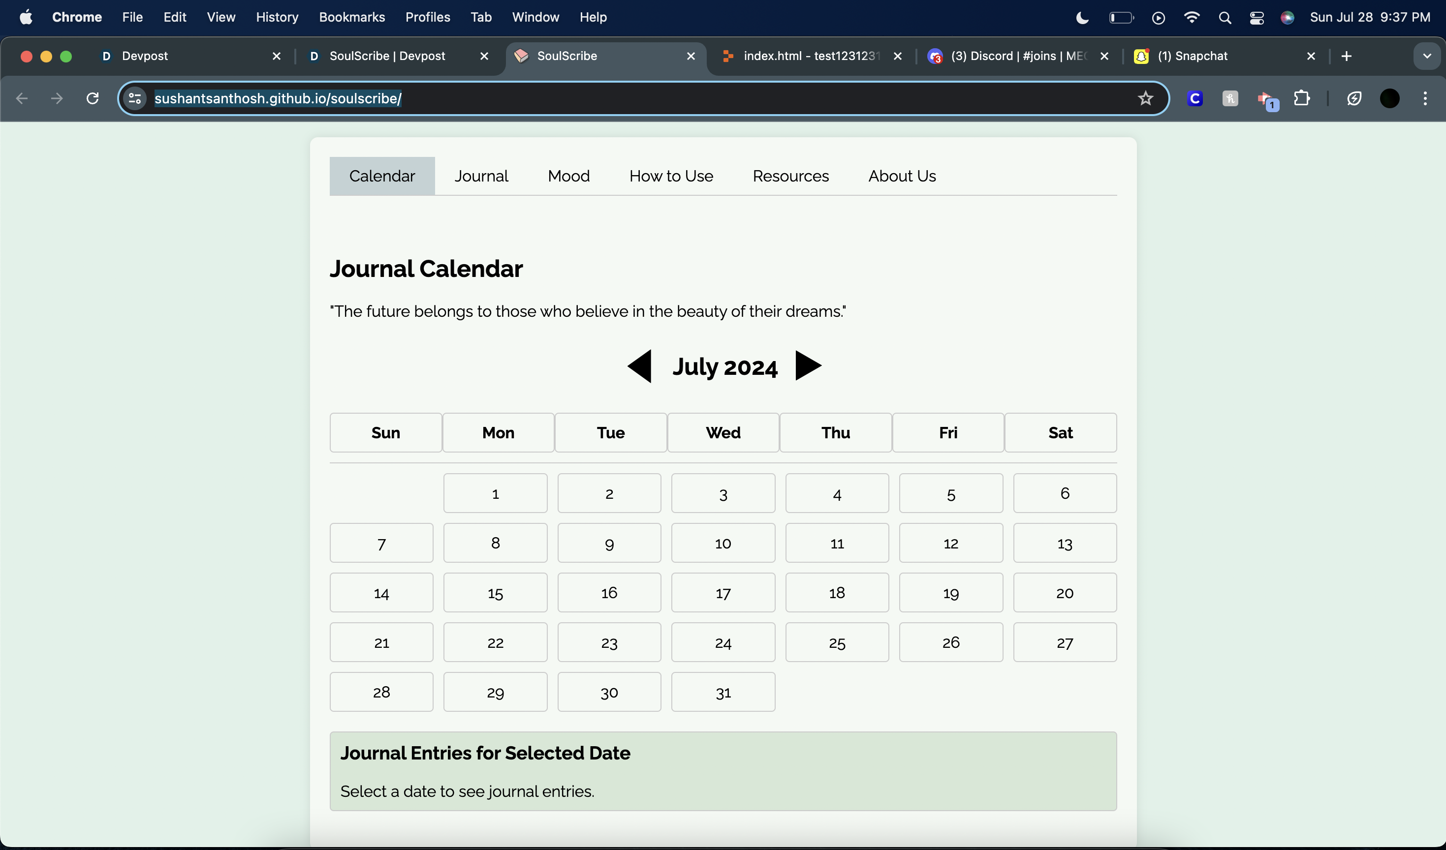
Task: Select July 28 on the calendar
Action: click(381, 692)
